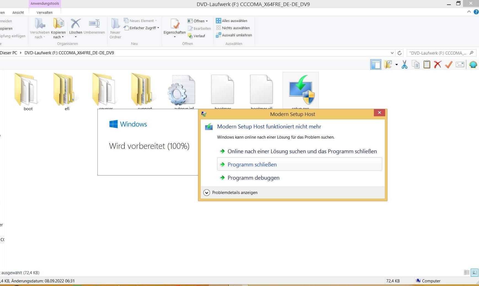This screenshot has height=286, width=479.
Task: Select the bootmgr.efi file icon
Action: point(261,89)
